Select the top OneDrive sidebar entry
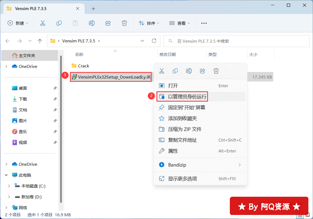Screen dimensions: 313x219 coord(28,66)
